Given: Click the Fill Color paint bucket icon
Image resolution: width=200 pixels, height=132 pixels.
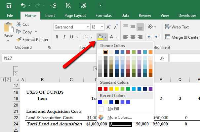Looking at the screenshot, I should 100,37.
